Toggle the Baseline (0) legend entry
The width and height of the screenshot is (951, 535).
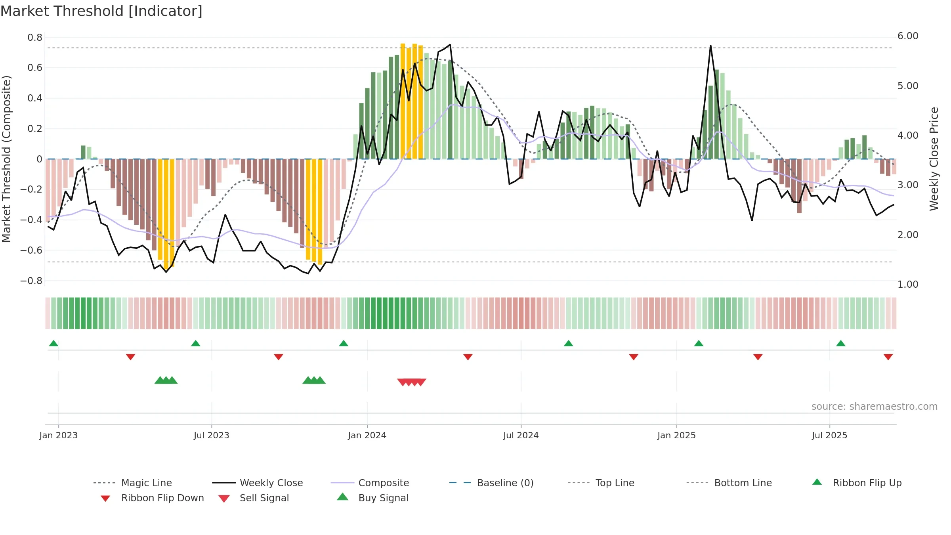pos(491,483)
